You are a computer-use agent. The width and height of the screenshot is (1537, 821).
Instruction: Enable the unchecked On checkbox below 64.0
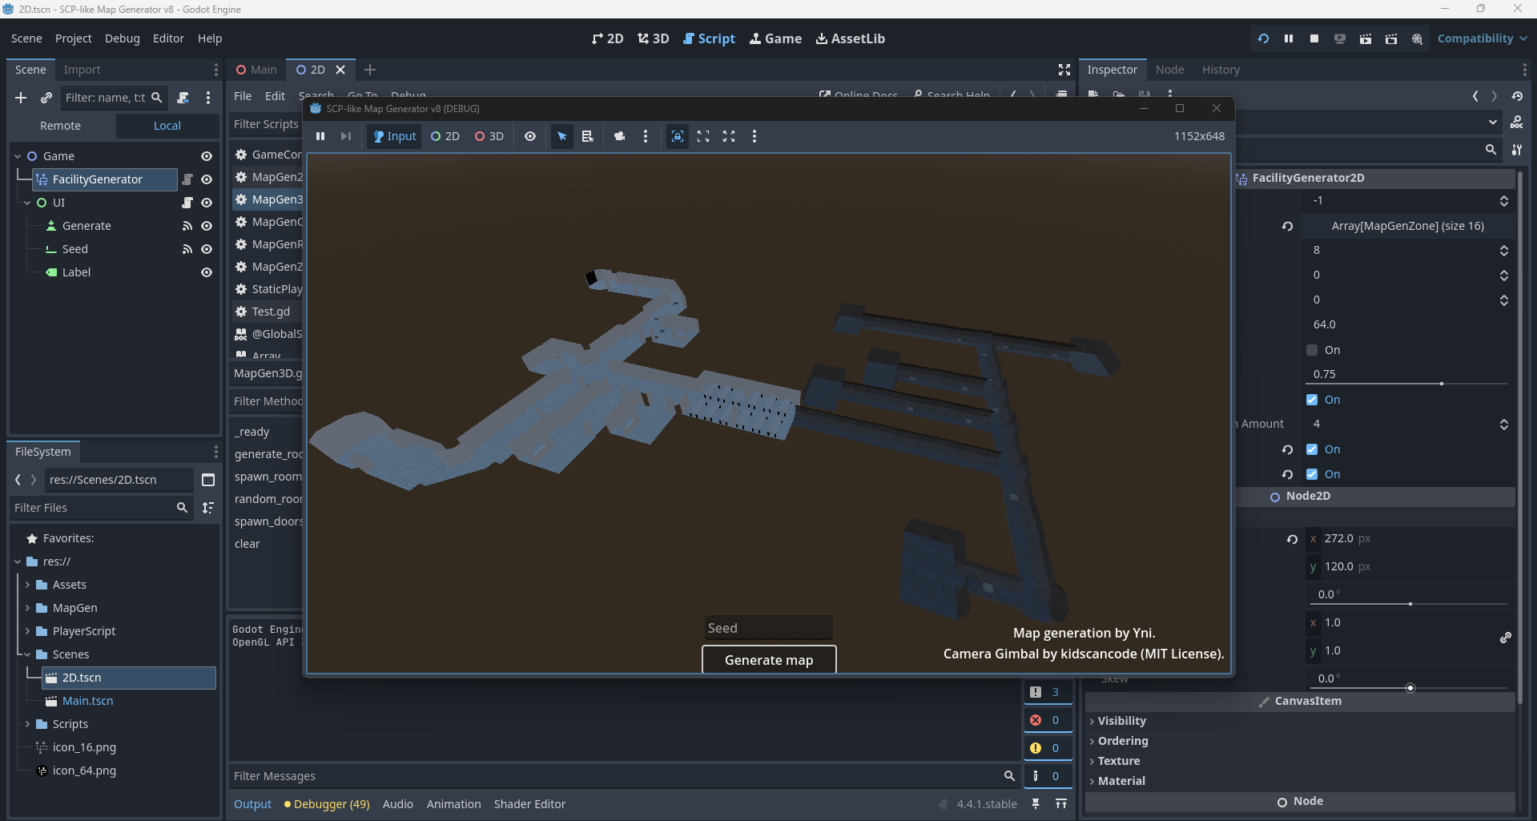pos(1312,350)
